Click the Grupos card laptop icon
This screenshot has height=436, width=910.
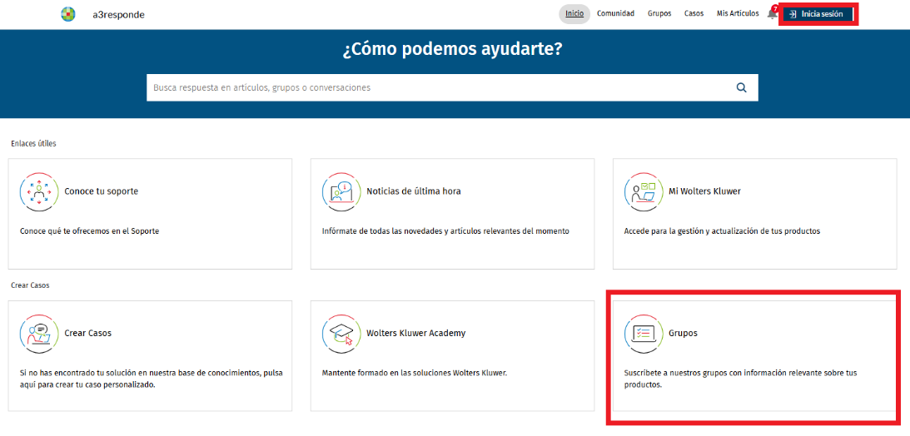[644, 334]
